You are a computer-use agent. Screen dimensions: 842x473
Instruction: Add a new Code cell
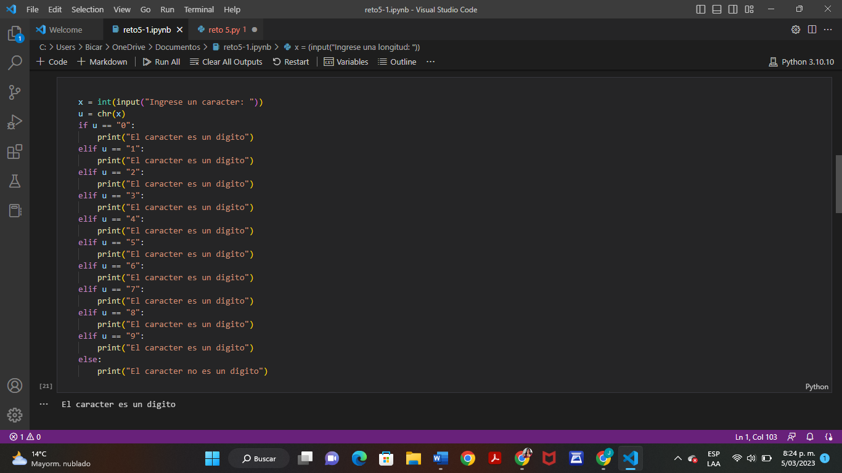click(52, 62)
